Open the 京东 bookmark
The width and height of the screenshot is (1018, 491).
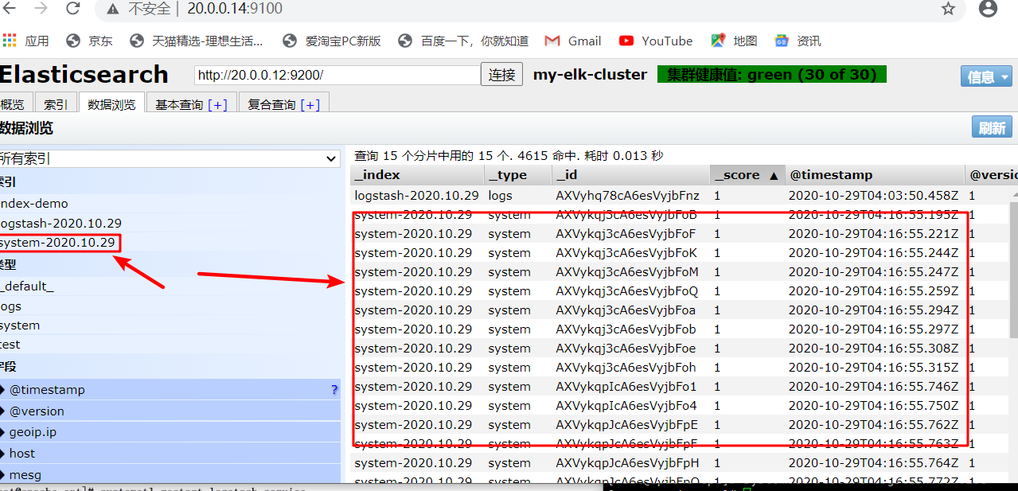pos(90,41)
